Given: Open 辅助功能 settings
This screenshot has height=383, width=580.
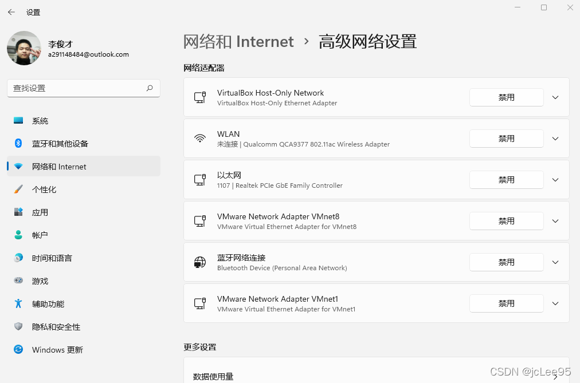Looking at the screenshot, I should pos(84,304).
